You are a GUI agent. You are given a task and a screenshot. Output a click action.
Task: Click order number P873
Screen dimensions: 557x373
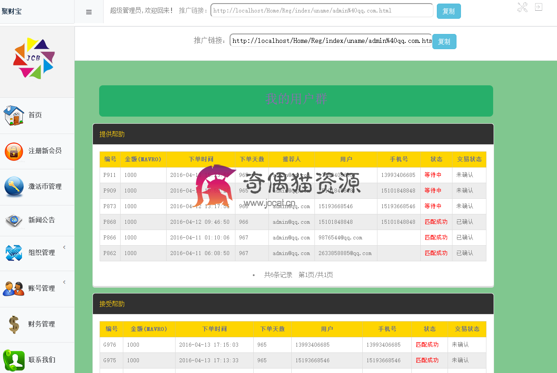click(109, 206)
